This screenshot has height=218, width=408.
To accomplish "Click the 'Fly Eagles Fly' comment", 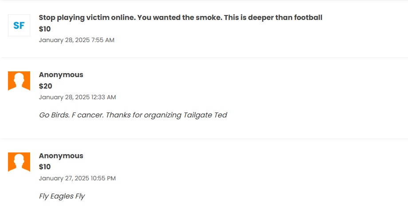I will tap(62, 196).
